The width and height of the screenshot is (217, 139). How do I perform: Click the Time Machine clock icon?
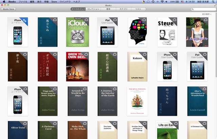153,2
